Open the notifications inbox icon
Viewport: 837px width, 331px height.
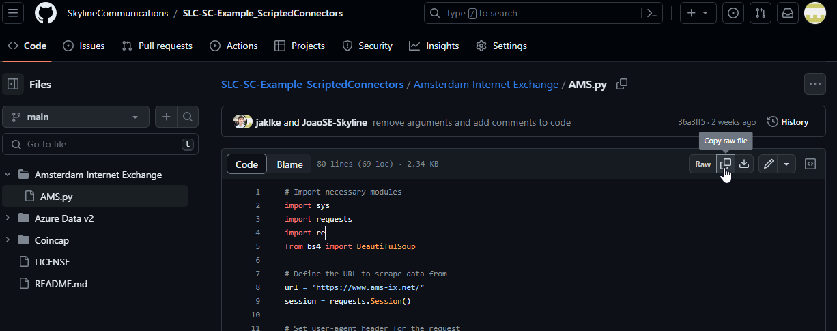pyautogui.click(x=788, y=13)
